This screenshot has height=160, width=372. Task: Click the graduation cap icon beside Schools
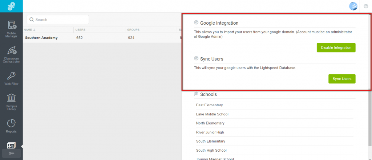coord(196,94)
